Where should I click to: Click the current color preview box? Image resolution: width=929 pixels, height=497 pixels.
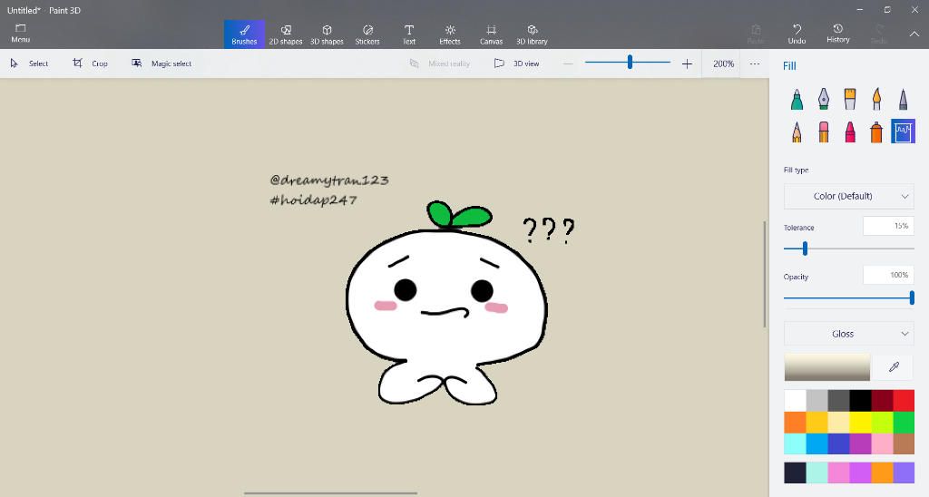[827, 367]
